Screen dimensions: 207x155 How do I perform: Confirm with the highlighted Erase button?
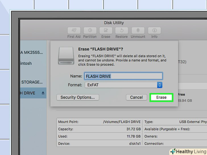coord(161,97)
